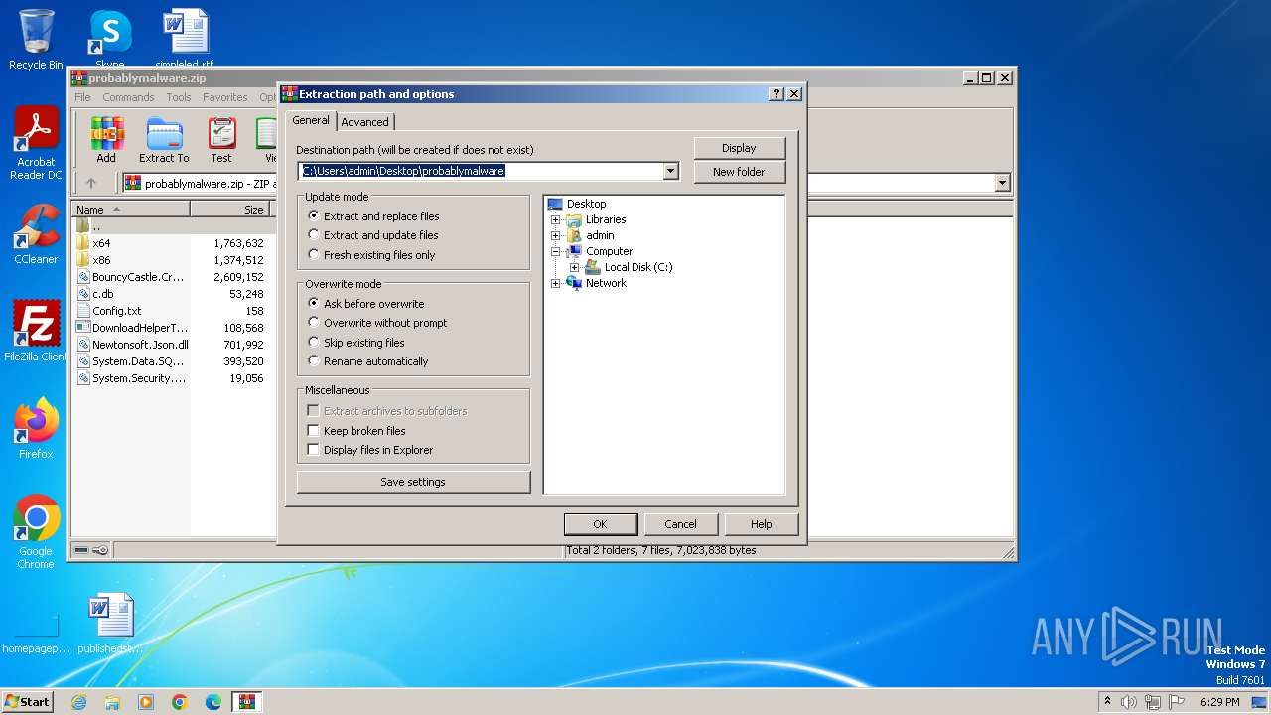Enable Keep broken files checkbox
Image resolution: width=1271 pixels, height=715 pixels.
pos(313,431)
